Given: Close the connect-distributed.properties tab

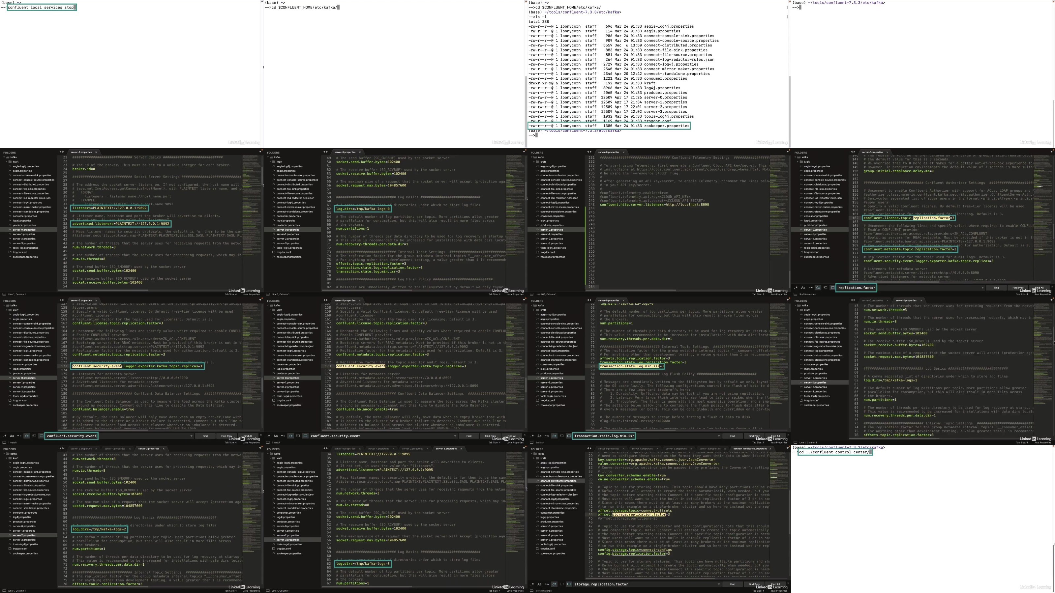Looking at the screenshot, I should (x=770, y=449).
